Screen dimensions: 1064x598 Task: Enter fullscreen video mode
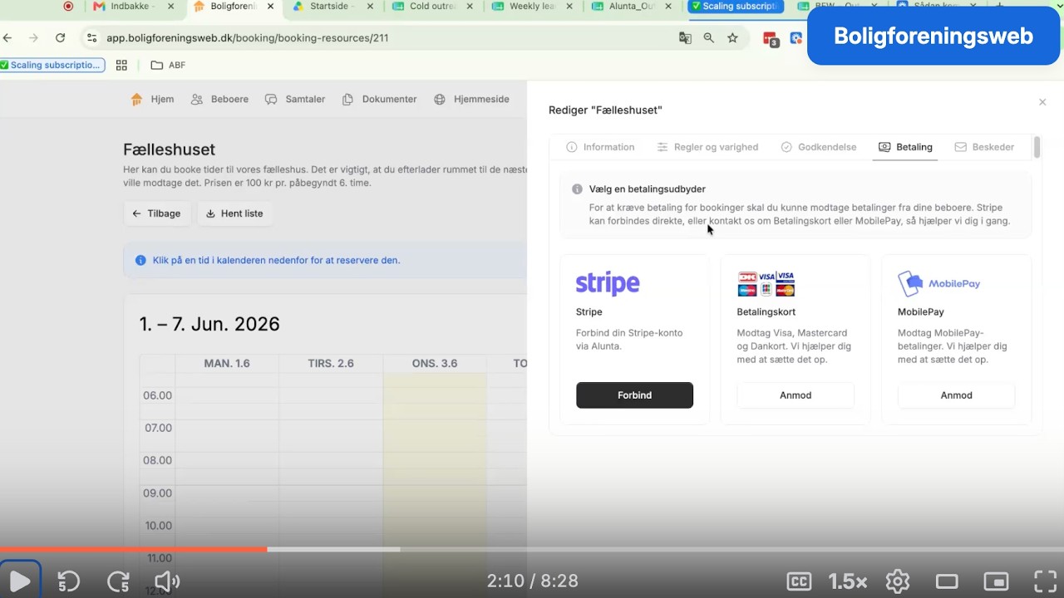pos(1045,581)
